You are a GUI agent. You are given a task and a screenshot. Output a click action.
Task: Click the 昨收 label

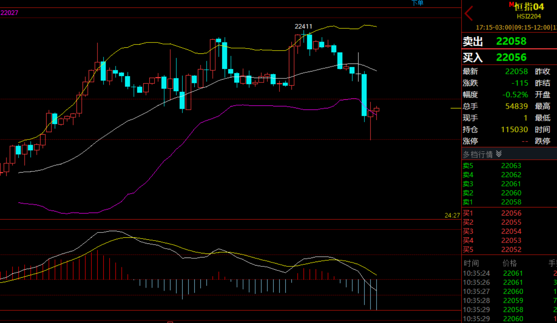pyautogui.click(x=542, y=72)
